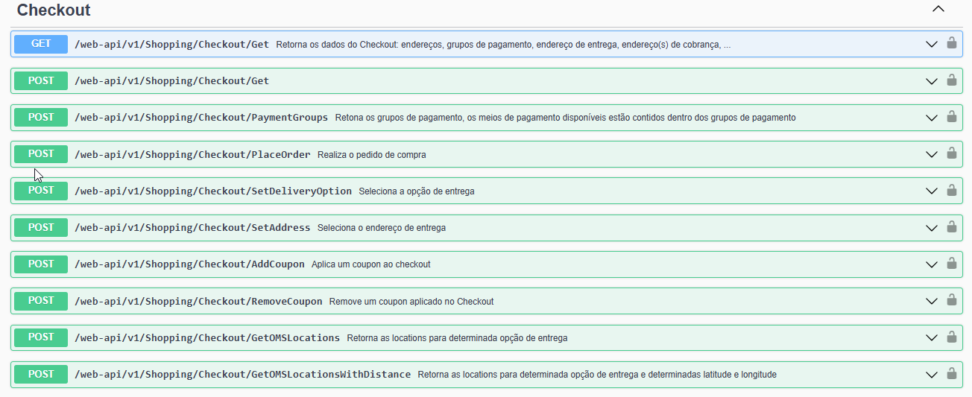Expand the RemoveCoupon row chevron

coord(932,301)
